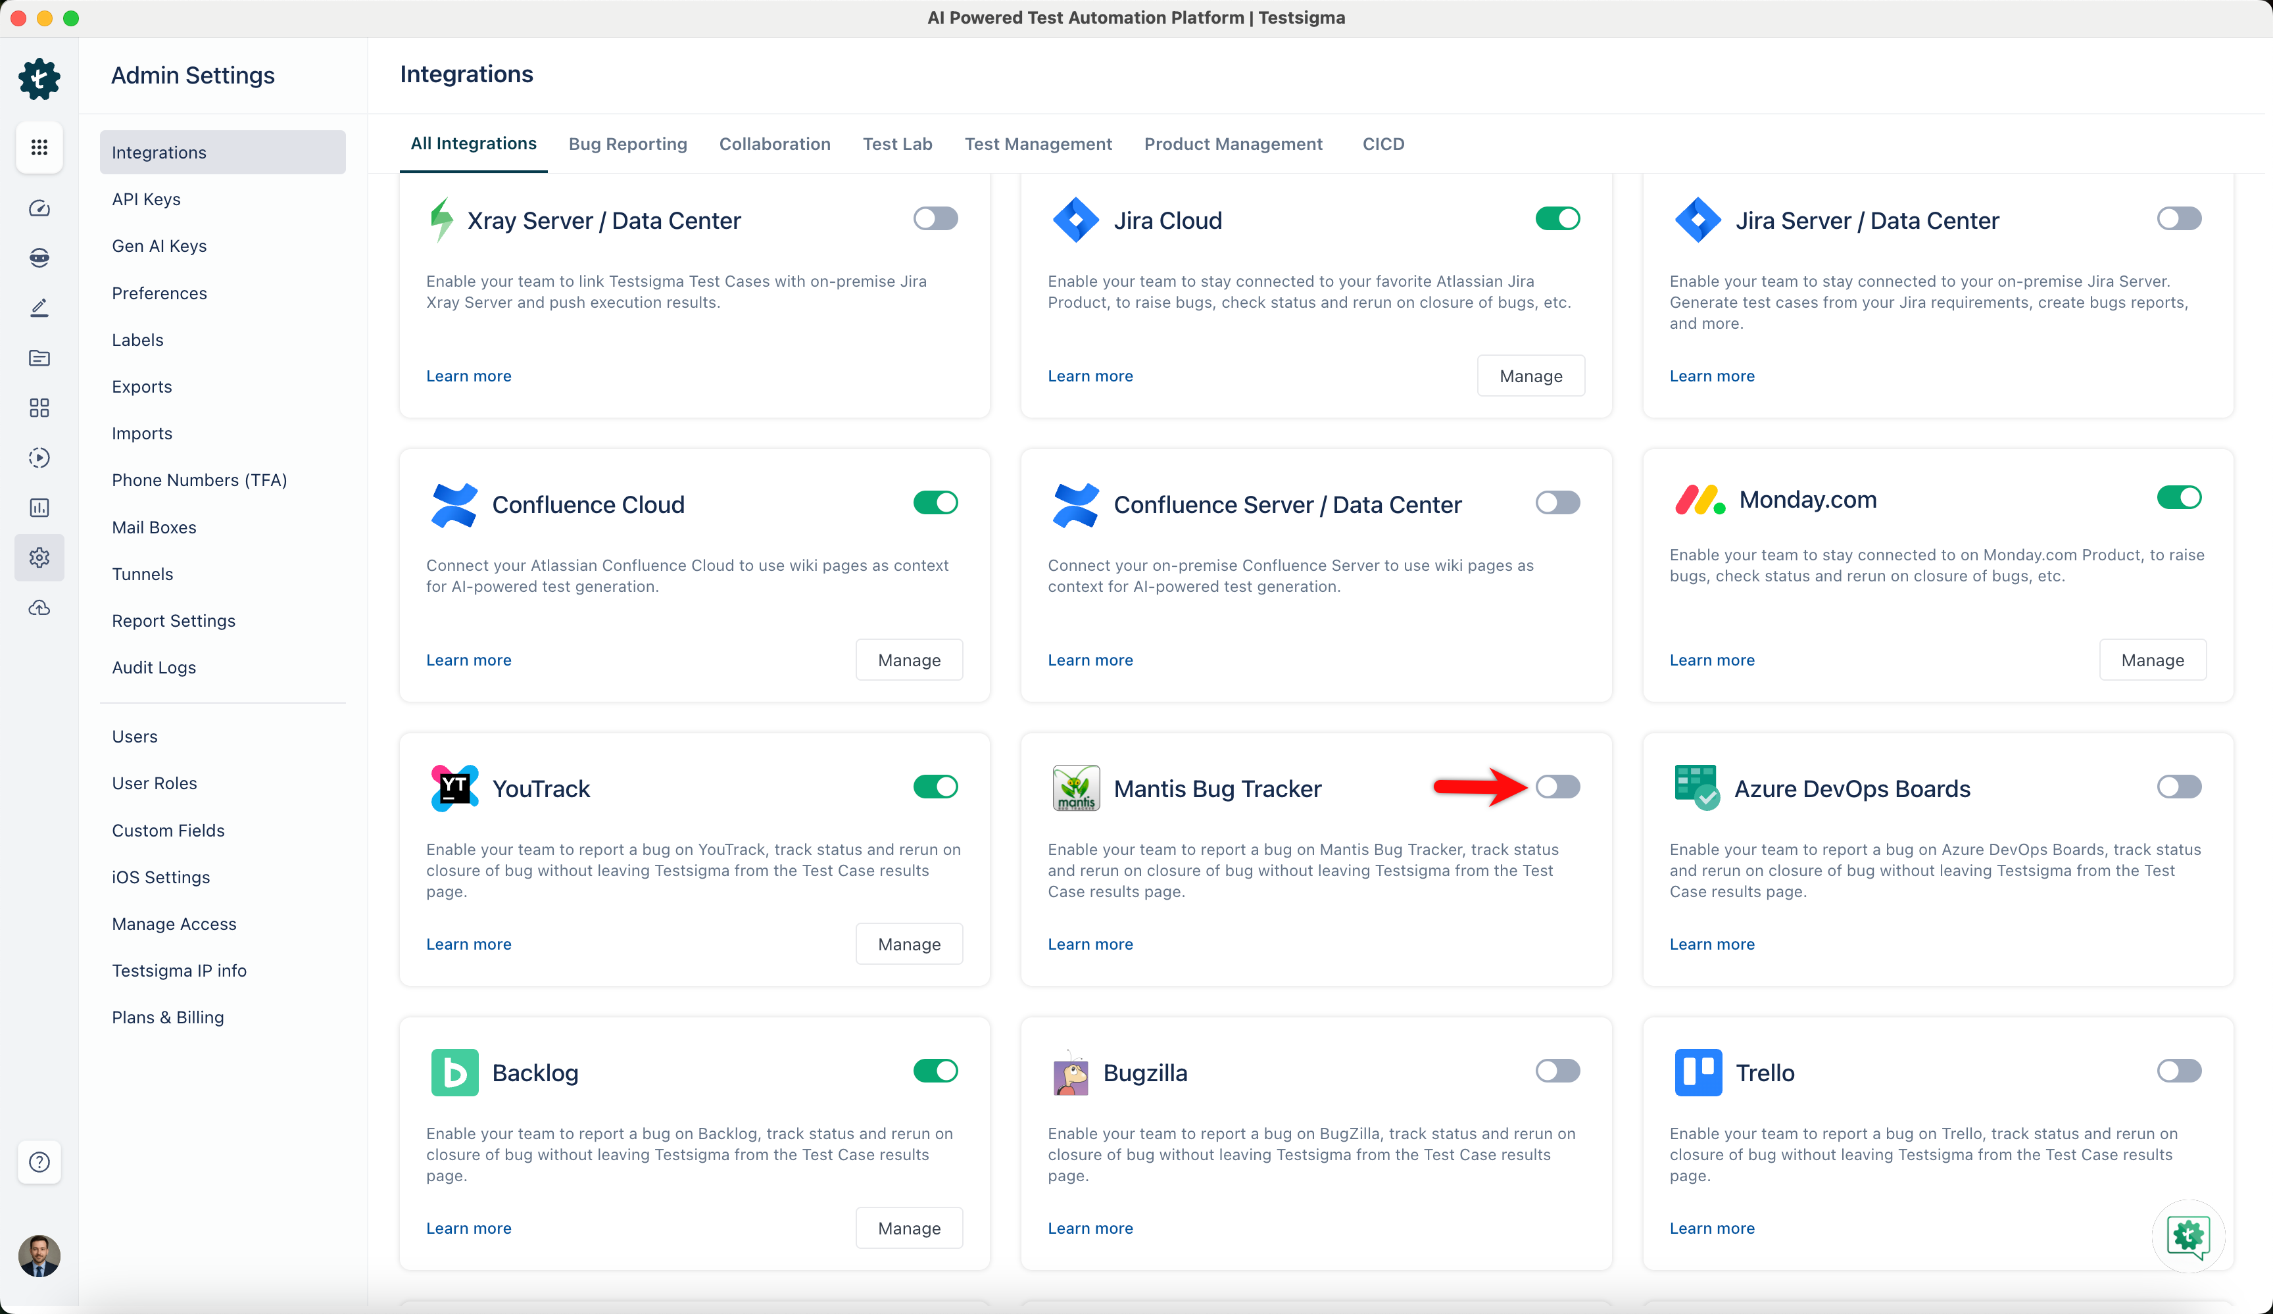Open Learn more link for Xray Server

click(x=468, y=376)
